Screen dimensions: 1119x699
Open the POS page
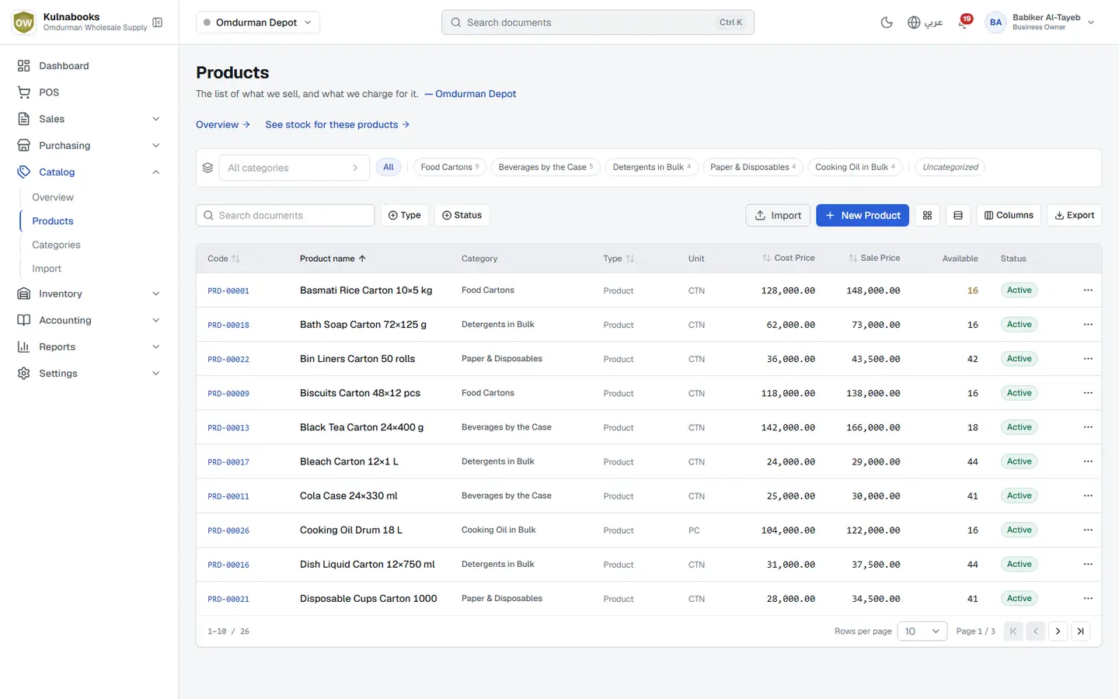pos(89,92)
